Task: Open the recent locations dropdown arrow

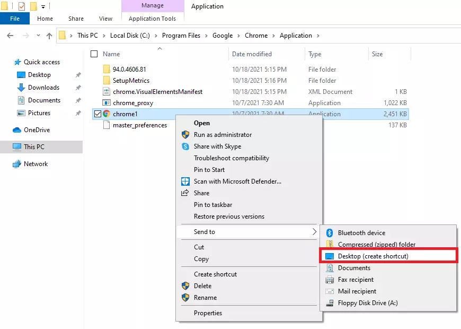Action: click(x=38, y=36)
